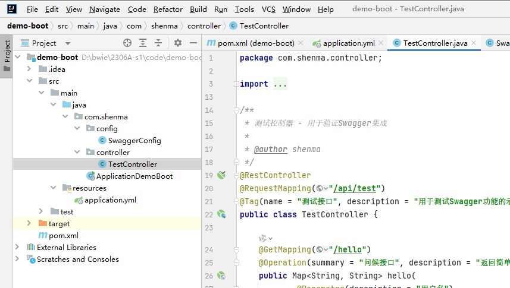The width and height of the screenshot is (510, 288).
Task: Open the Refactor menu
Action: pos(168,10)
